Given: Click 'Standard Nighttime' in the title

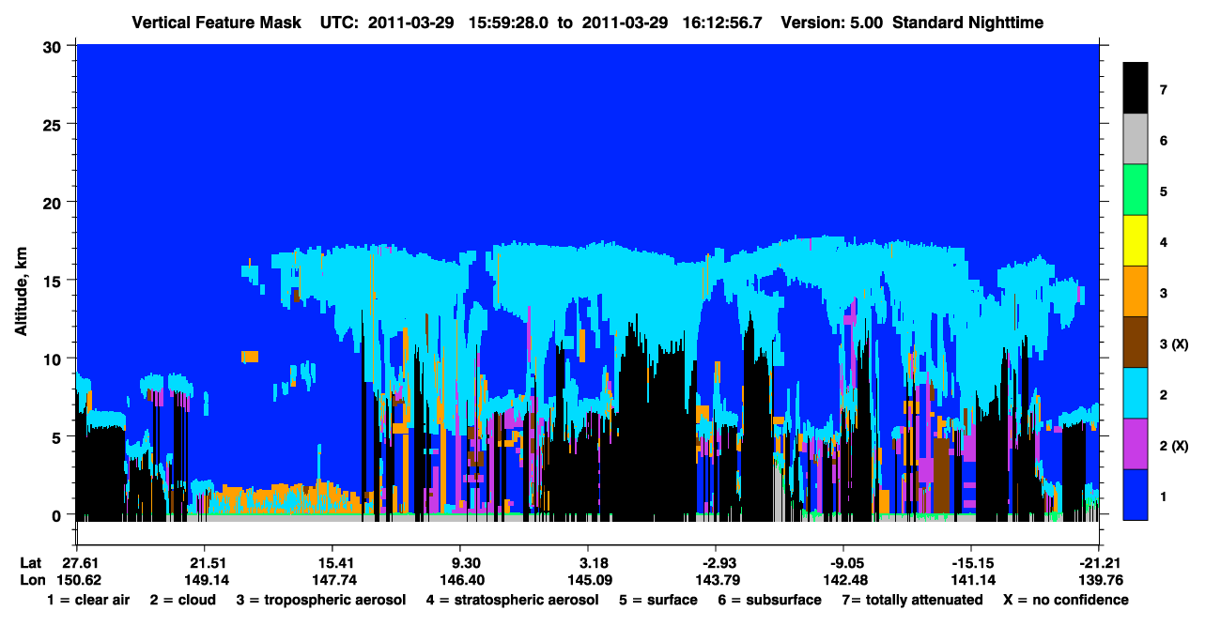Looking at the screenshot, I should pyautogui.click(x=967, y=22).
